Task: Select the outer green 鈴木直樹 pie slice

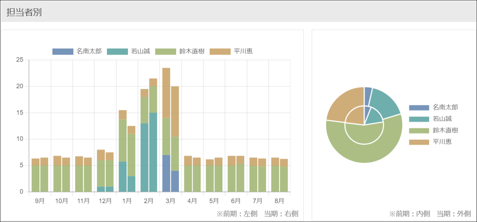Action: coord(364,153)
